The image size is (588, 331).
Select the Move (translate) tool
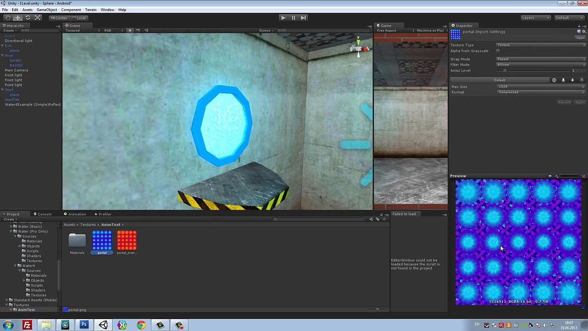click(17, 17)
